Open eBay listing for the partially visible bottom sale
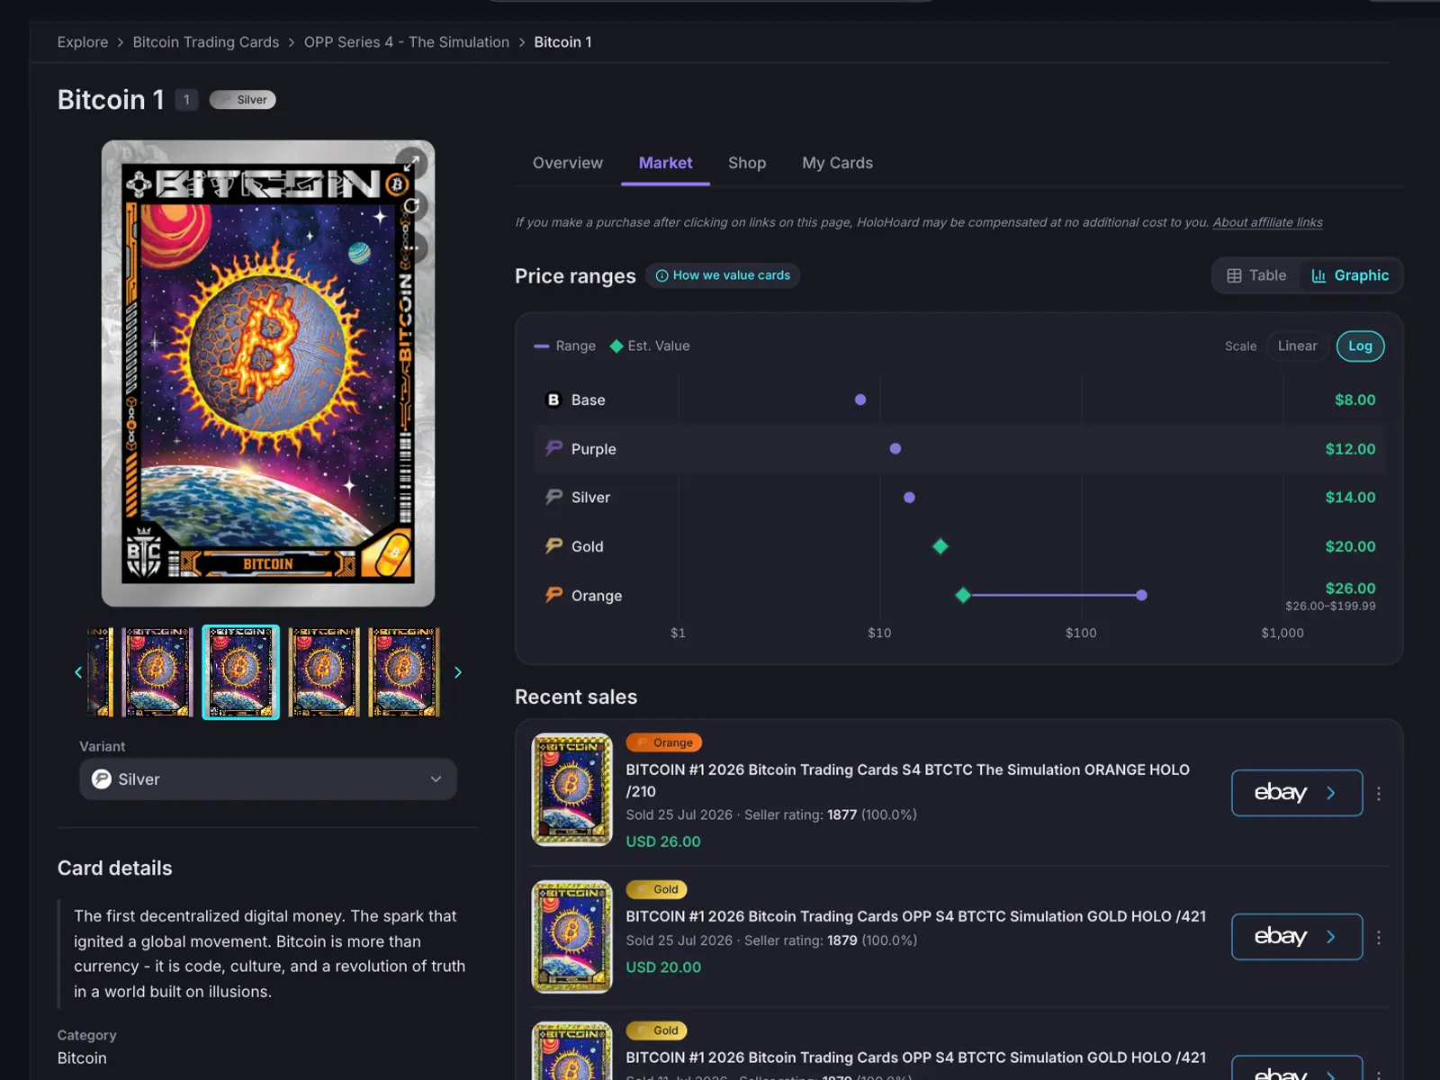 1297,1068
